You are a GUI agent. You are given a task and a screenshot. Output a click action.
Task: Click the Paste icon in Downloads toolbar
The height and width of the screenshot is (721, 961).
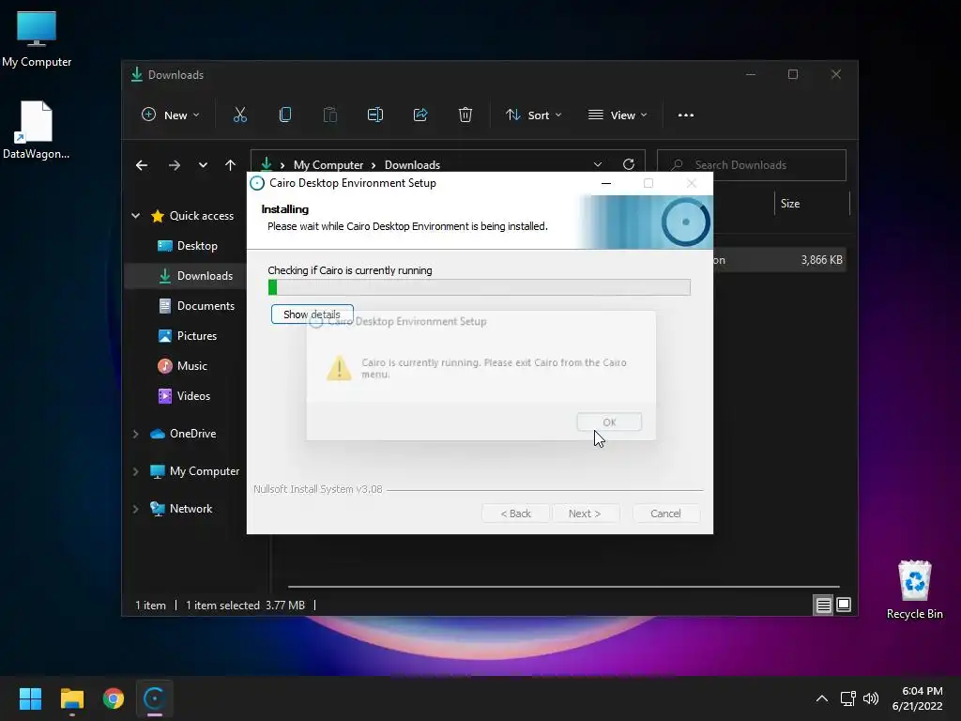pyautogui.click(x=329, y=115)
